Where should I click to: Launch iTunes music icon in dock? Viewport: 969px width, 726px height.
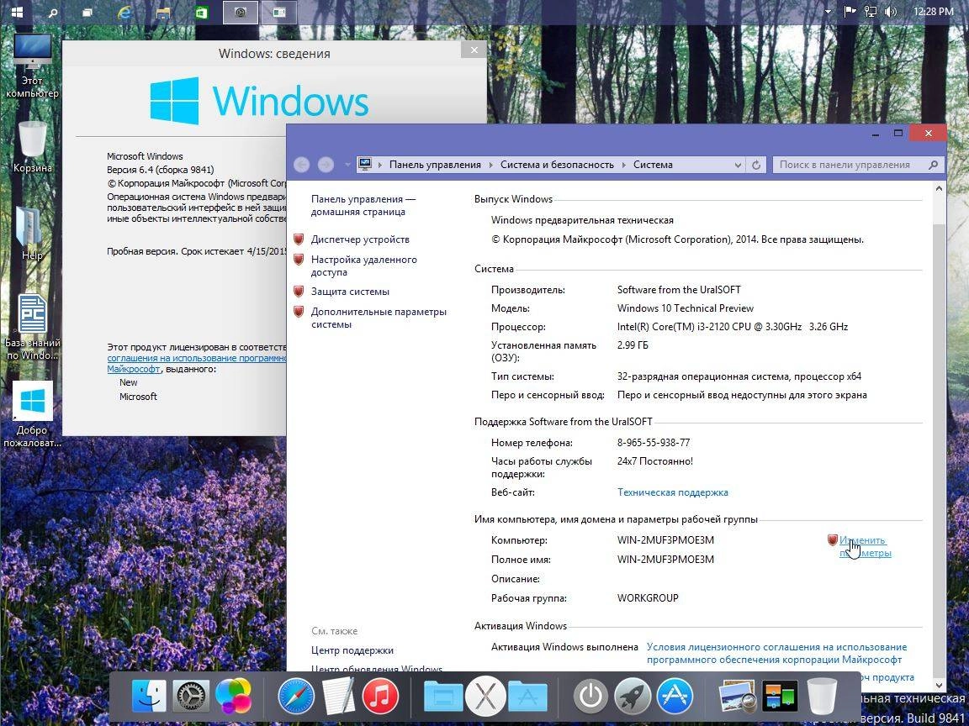[x=380, y=697]
